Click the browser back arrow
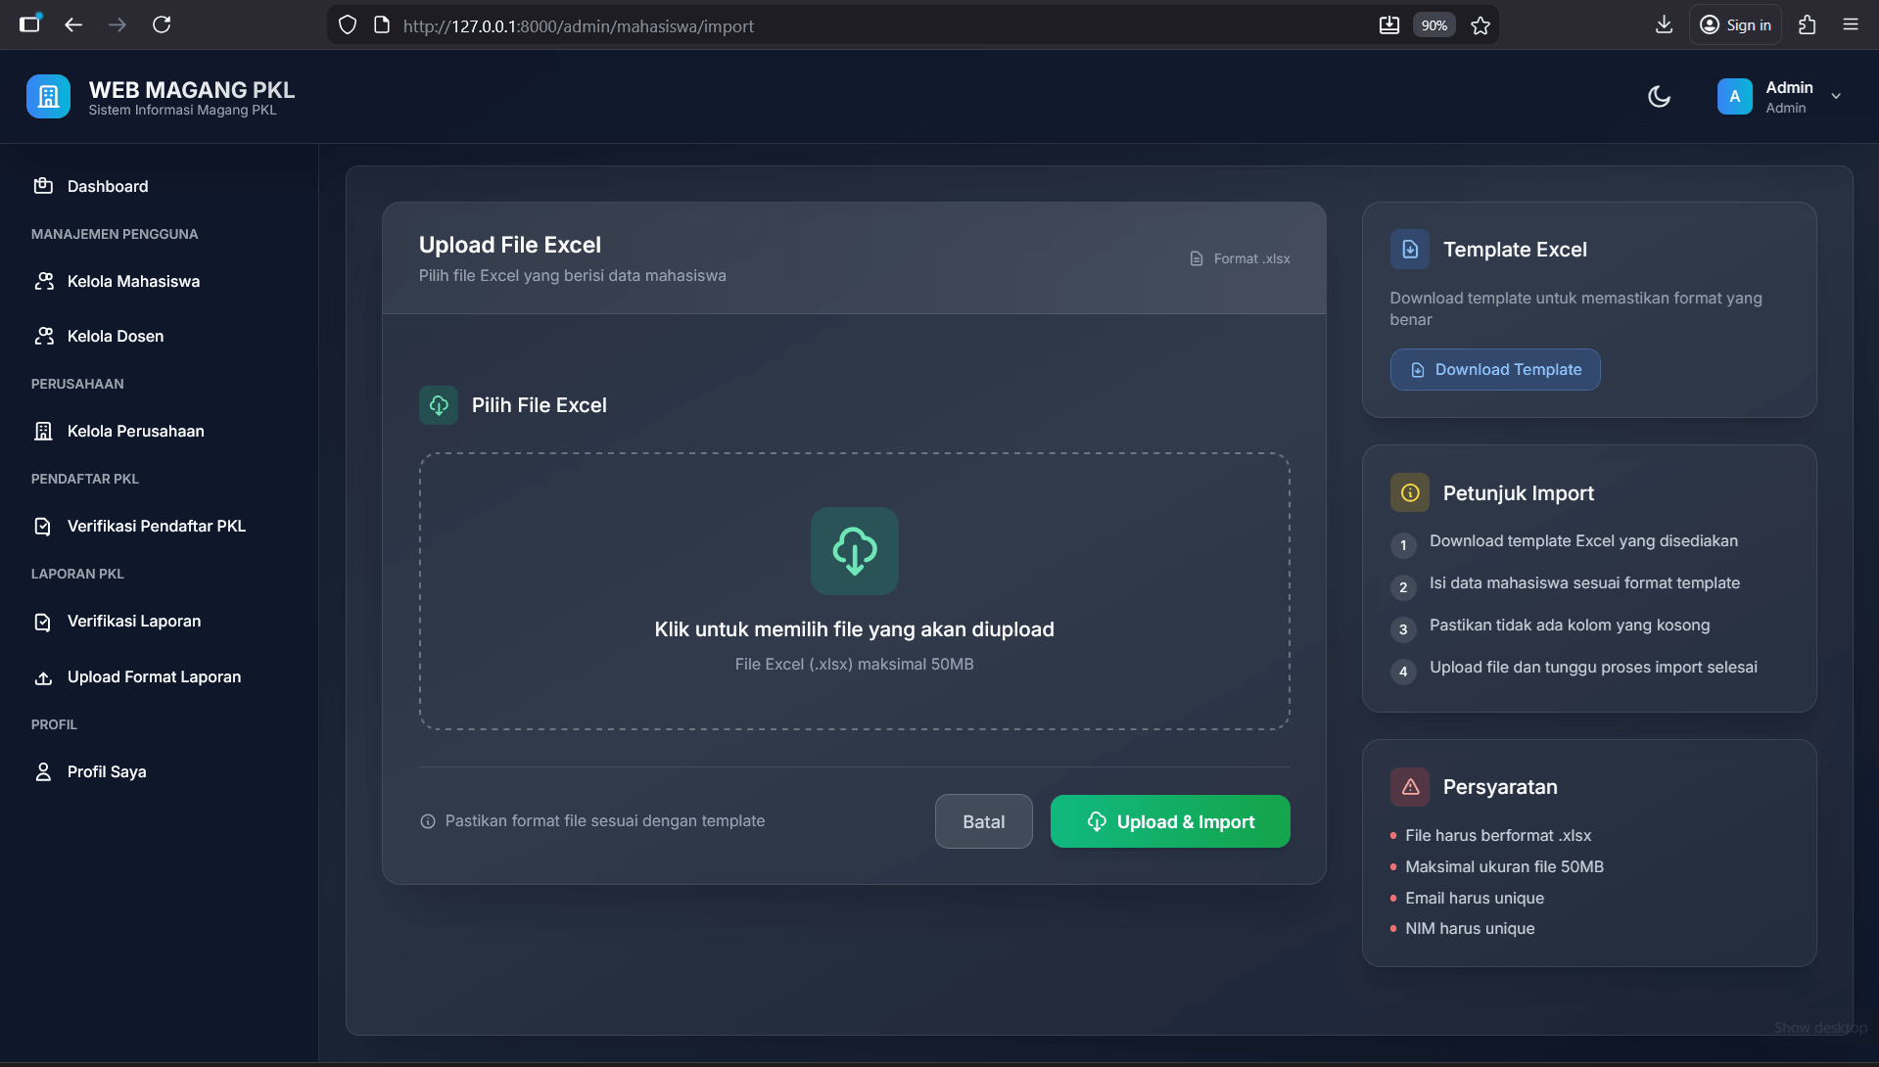The image size is (1879, 1067). [73, 25]
